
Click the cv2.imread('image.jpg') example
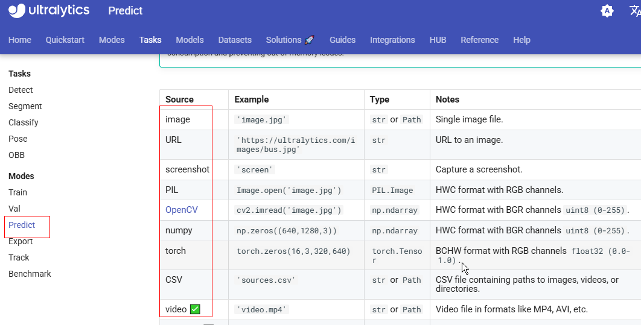[289, 210]
